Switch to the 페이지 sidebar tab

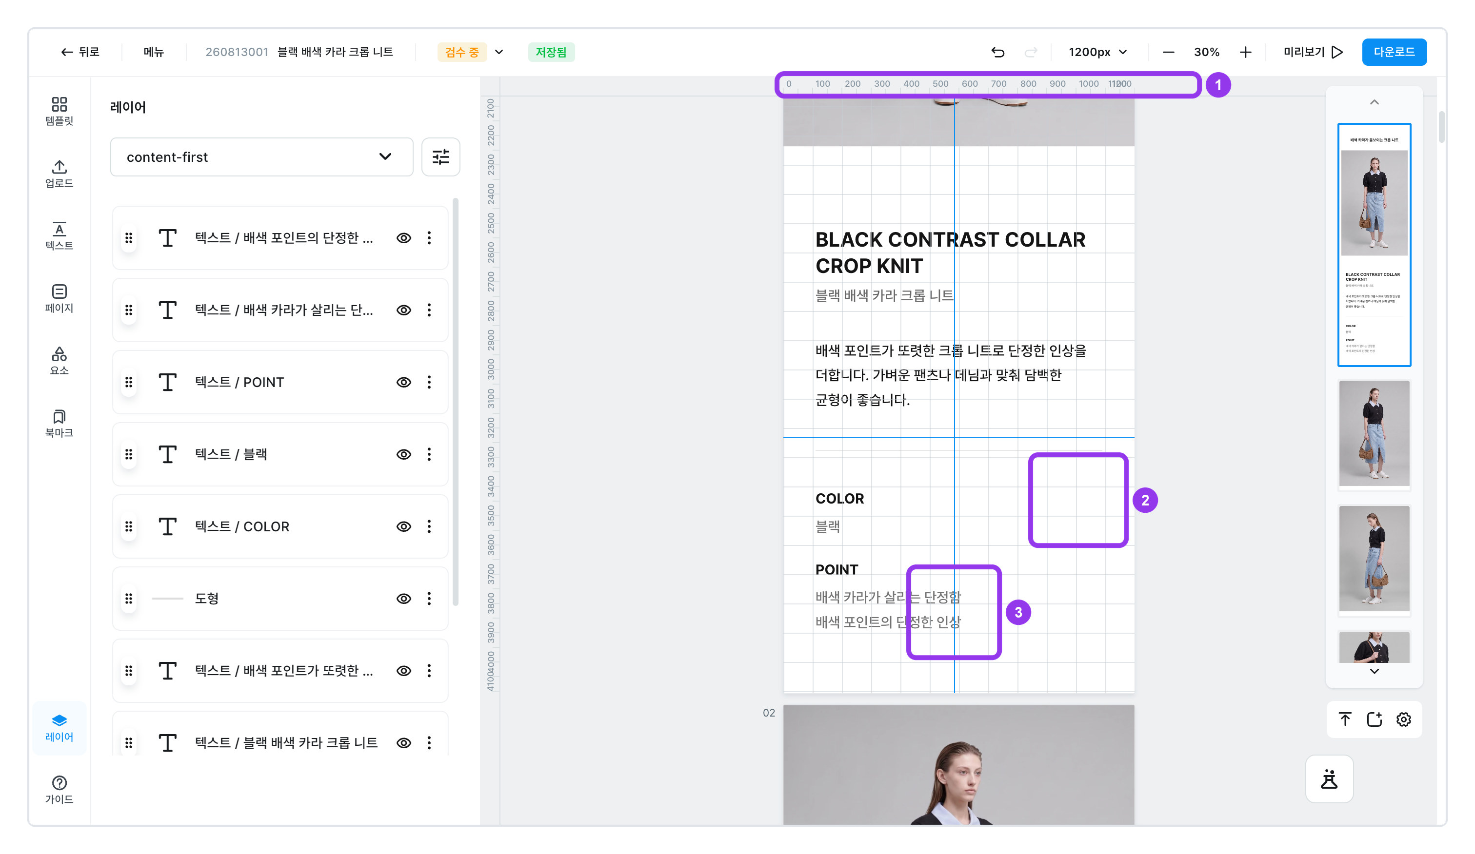click(59, 298)
